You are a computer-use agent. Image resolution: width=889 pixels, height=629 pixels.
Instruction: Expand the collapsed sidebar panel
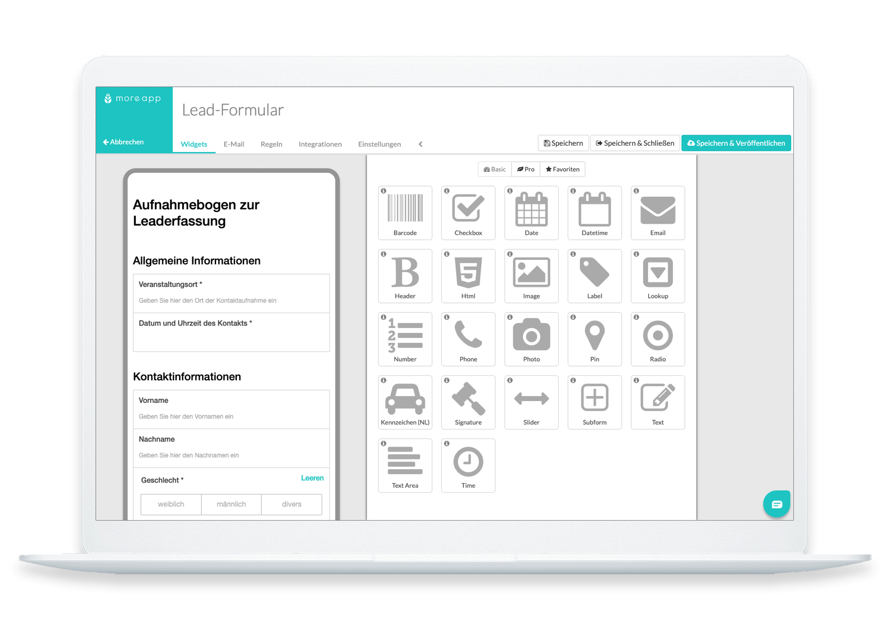pyautogui.click(x=421, y=143)
